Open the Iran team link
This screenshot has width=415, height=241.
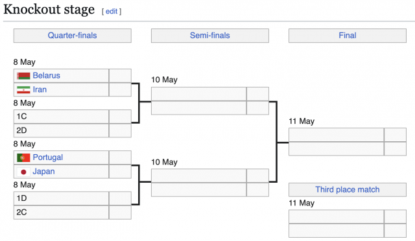pyautogui.click(x=40, y=89)
